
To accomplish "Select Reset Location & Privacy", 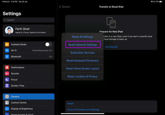I will pyautogui.click(x=82, y=77).
